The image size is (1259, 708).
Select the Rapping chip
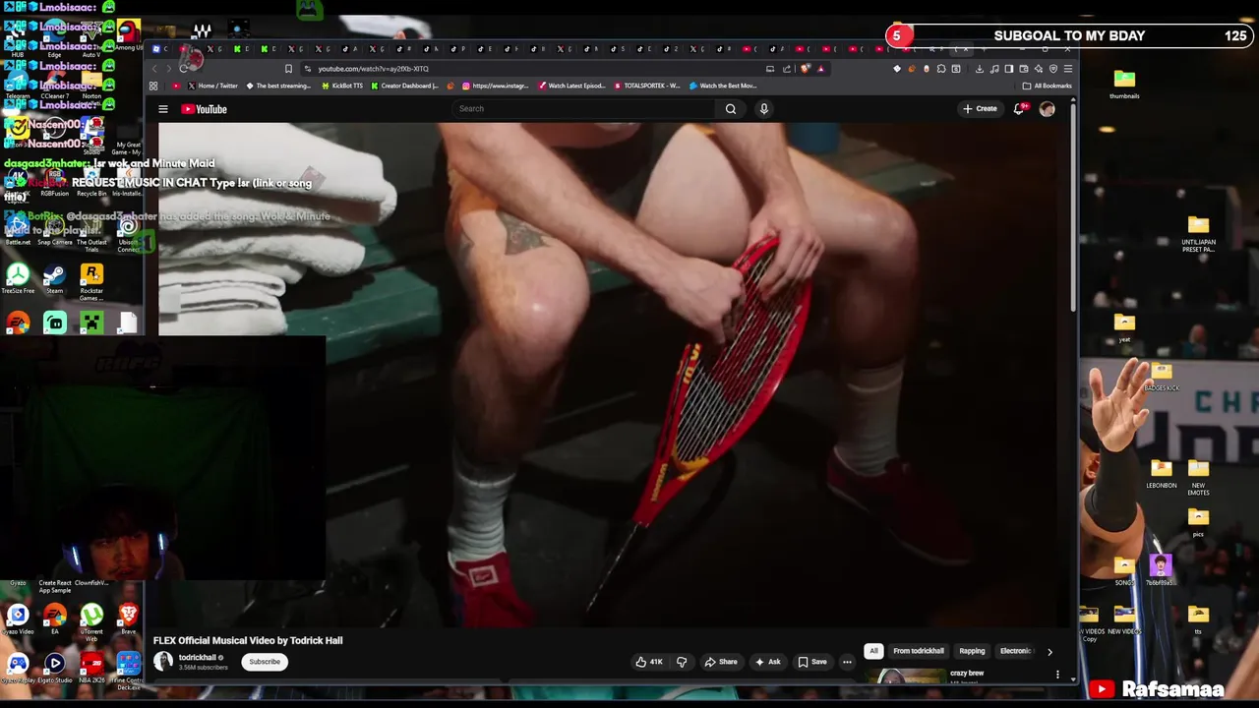(972, 651)
